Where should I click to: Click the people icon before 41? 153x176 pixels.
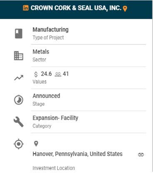click(x=58, y=74)
